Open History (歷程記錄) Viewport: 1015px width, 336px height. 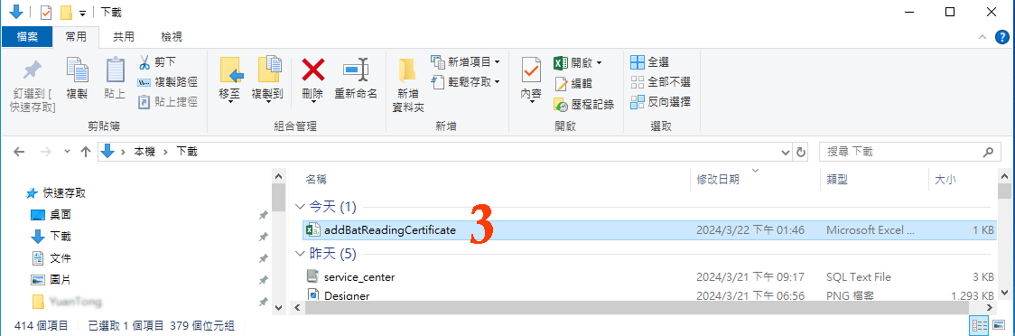(x=584, y=104)
